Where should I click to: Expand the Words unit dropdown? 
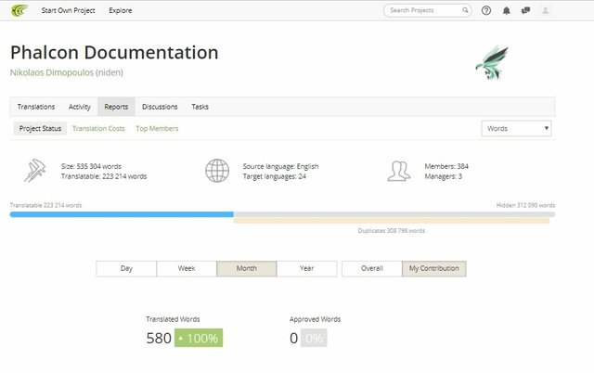[516, 128]
